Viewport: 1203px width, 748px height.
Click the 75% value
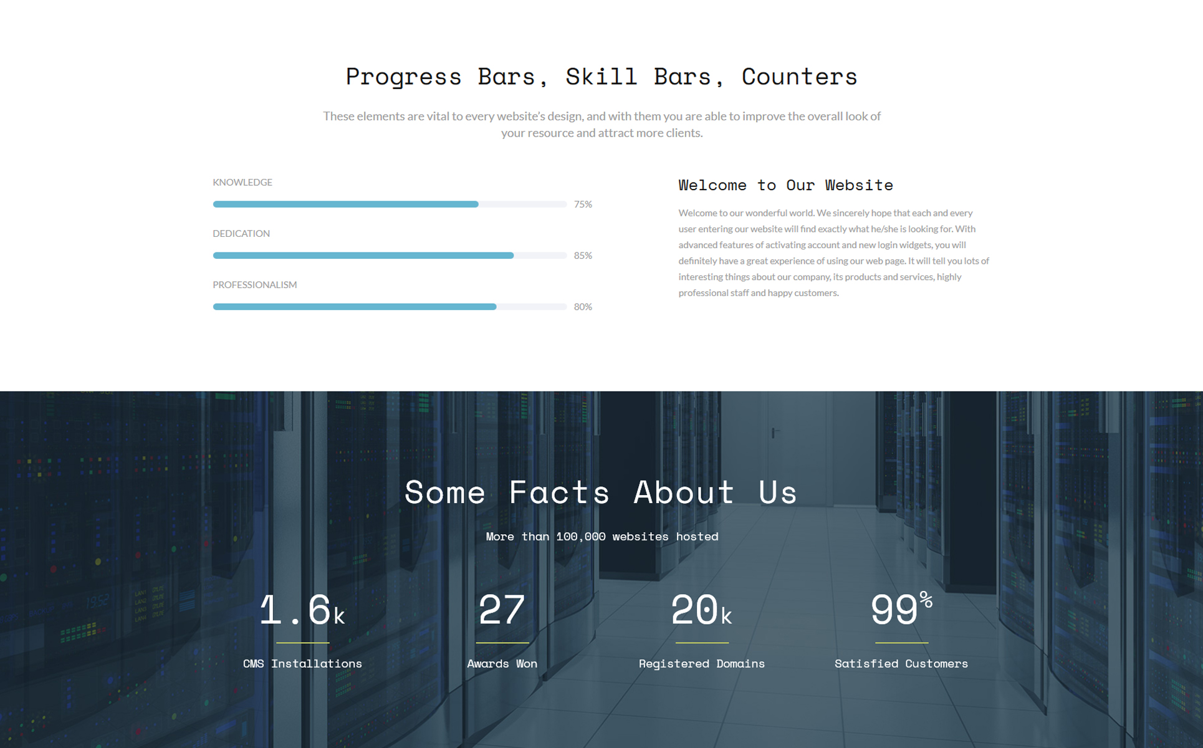[583, 204]
